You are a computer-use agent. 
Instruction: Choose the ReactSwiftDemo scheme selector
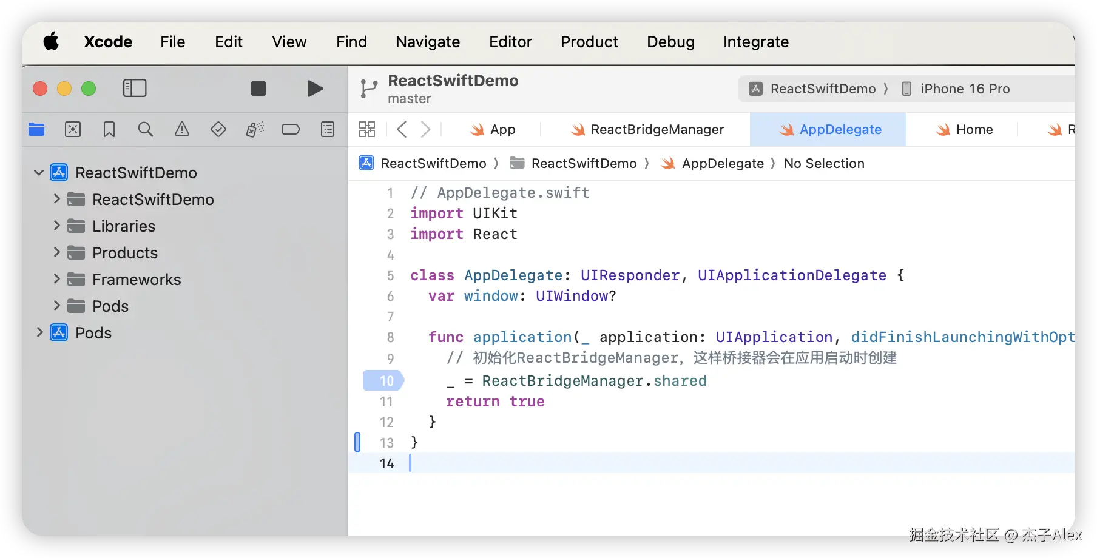[813, 89]
